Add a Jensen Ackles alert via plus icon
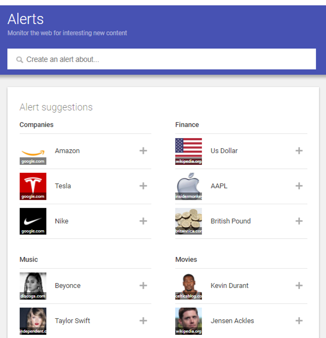The width and height of the screenshot is (326, 338). [x=299, y=321]
